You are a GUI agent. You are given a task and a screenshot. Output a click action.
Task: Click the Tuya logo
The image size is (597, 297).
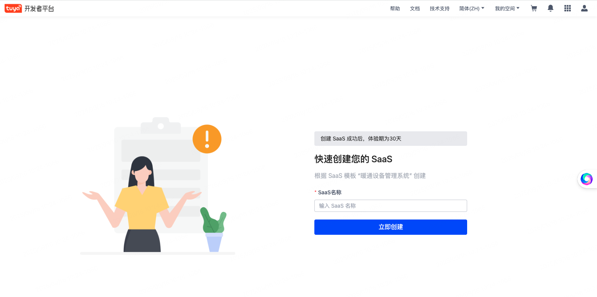click(13, 8)
